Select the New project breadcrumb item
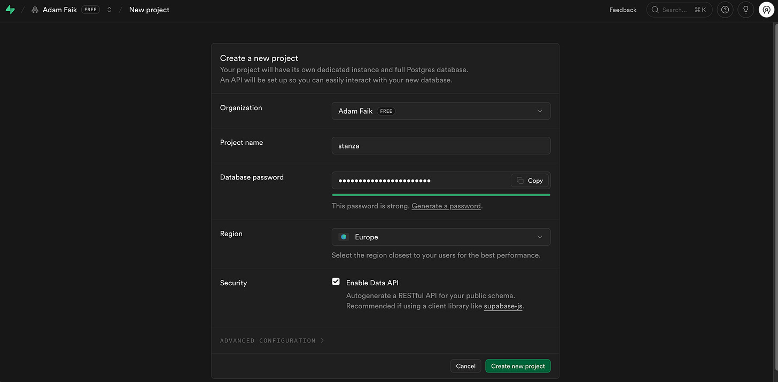This screenshot has height=382, width=778. point(149,9)
